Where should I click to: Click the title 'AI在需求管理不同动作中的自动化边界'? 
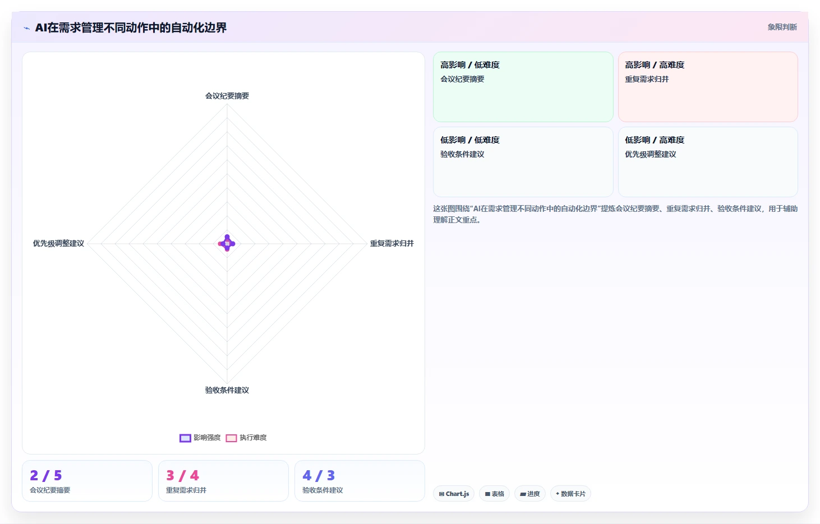pos(131,27)
